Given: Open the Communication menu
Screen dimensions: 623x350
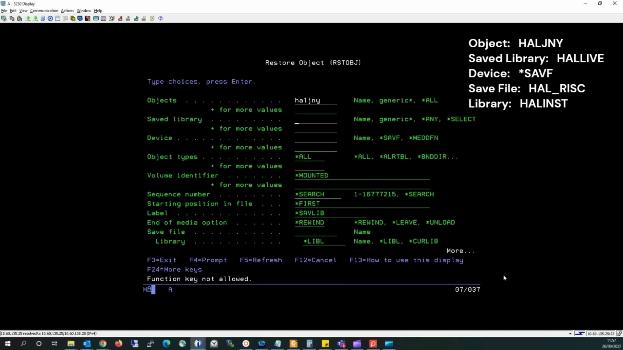Looking at the screenshot, I should [44, 11].
